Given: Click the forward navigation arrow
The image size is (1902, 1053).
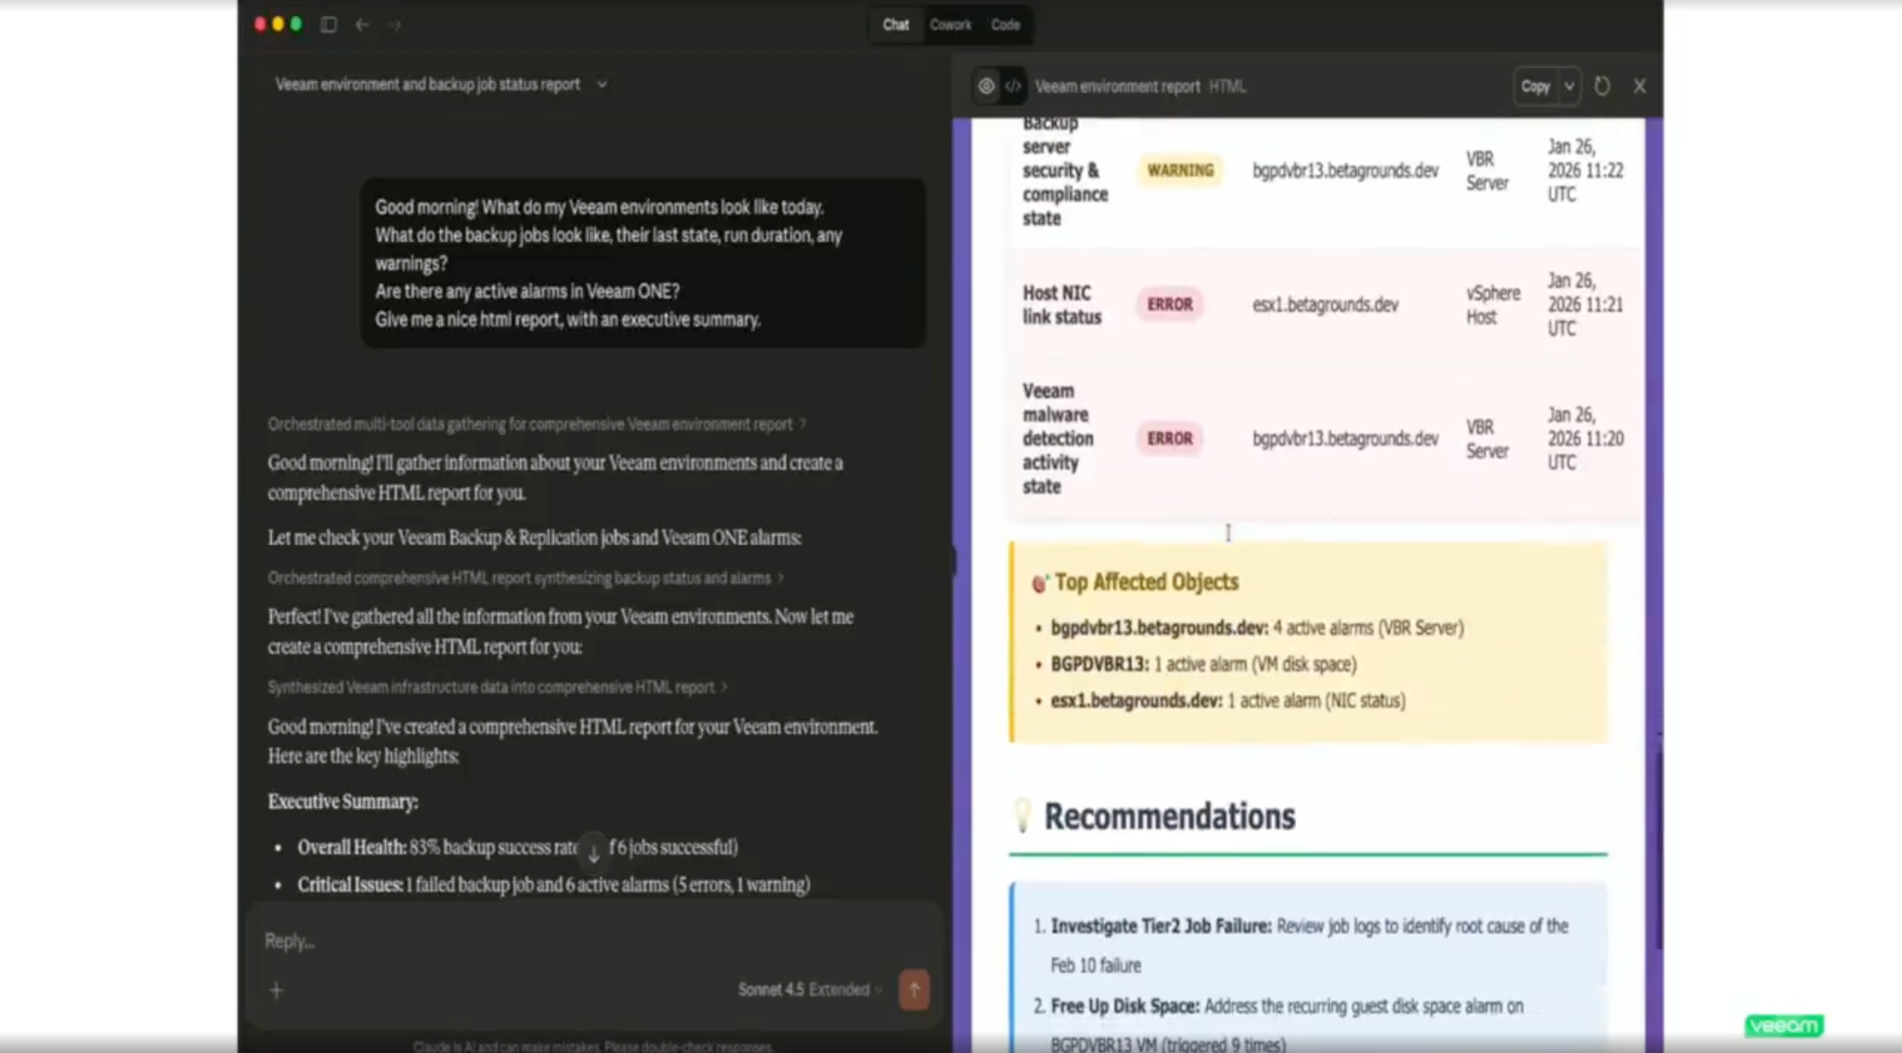Looking at the screenshot, I should tap(395, 25).
